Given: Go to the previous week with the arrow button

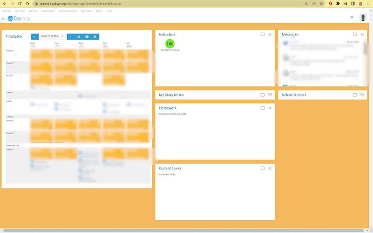Looking at the screenshot, I should 35,37.
